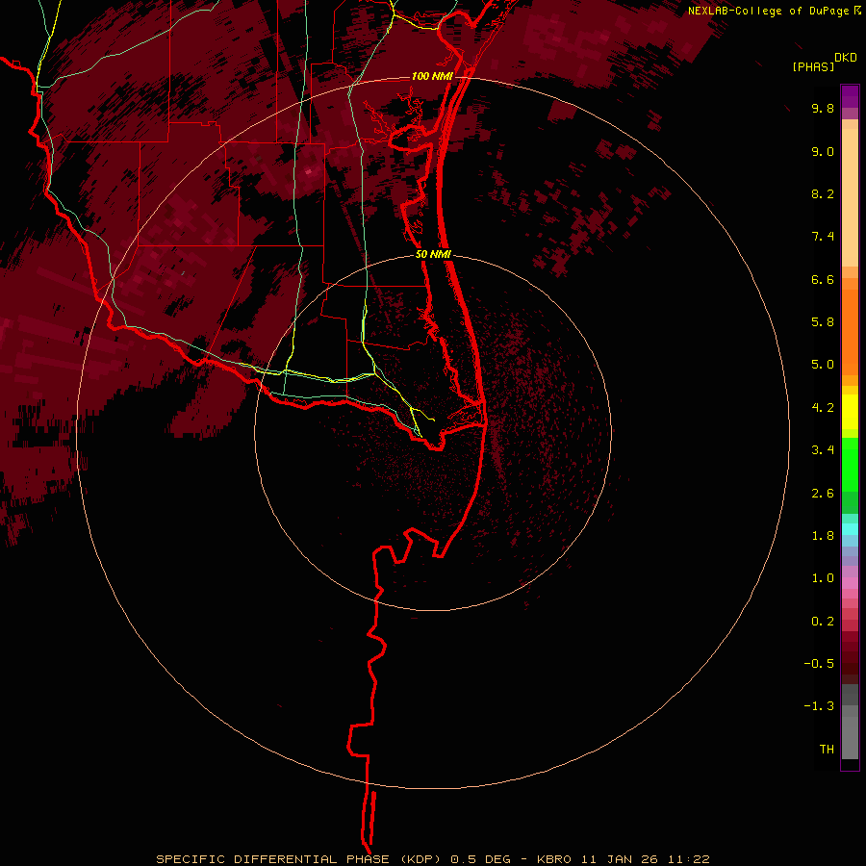Viewport: 866px width, 866px height.
Task: Click the -1.3 color scale value
Action: tap(819, 706)
